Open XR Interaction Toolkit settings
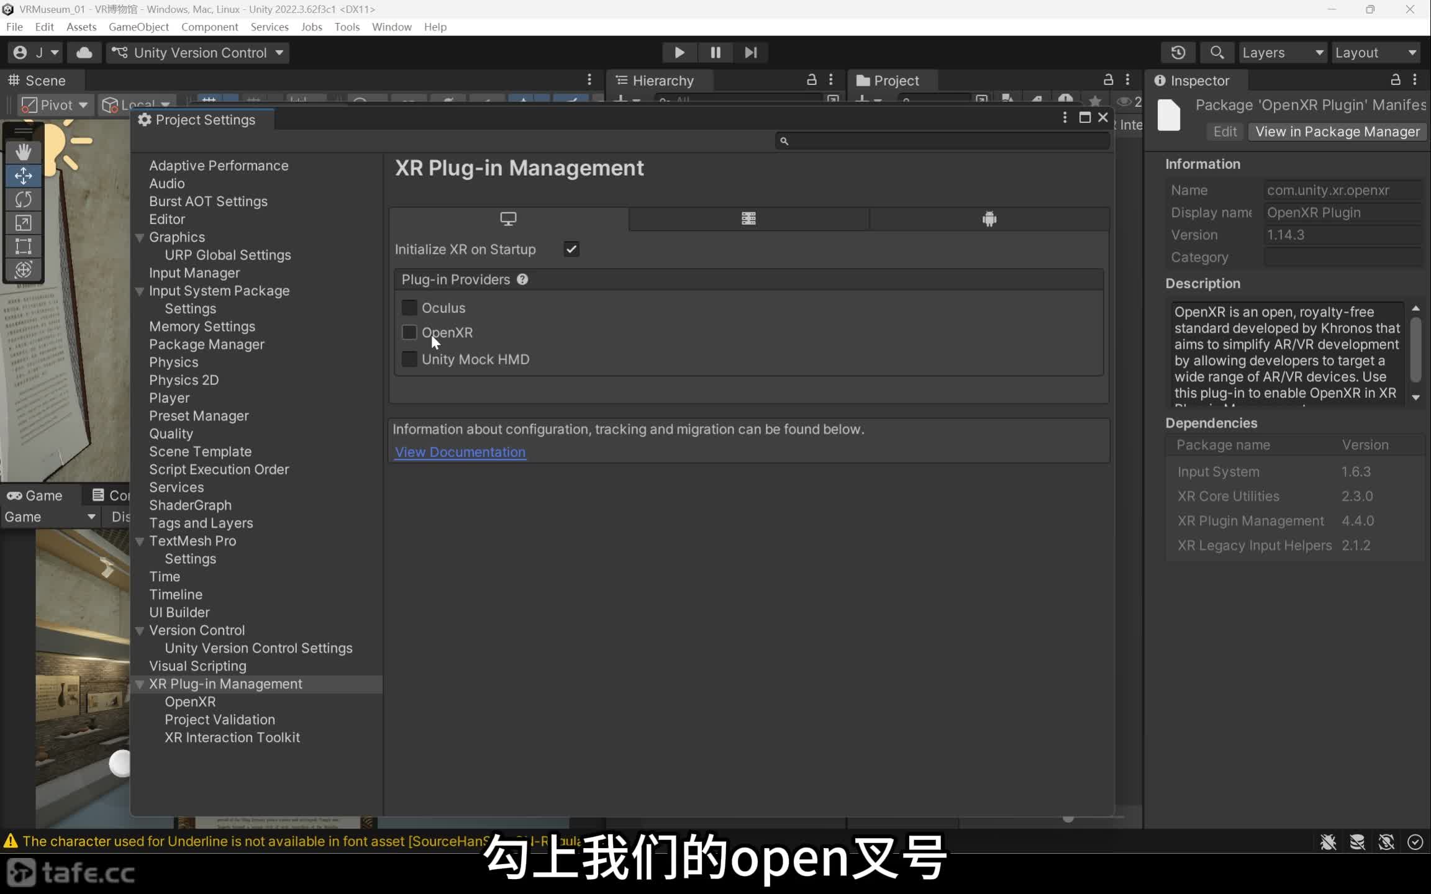This screenshot has height=894, width=1431. coord(232,738)
